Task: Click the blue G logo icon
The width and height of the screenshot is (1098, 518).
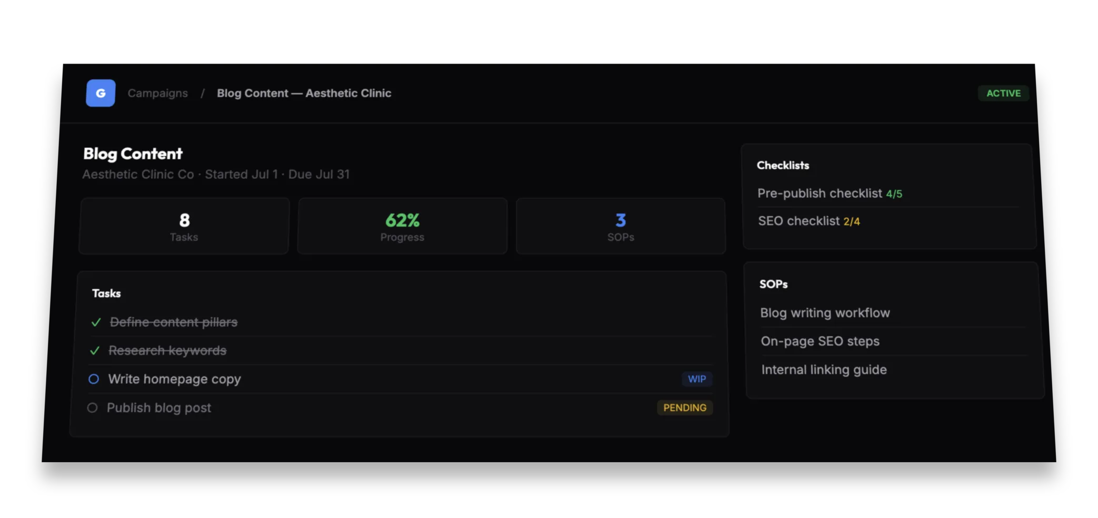Action: 101,93
